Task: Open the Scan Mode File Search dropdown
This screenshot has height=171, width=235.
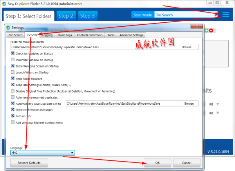Action: [186, 15]
